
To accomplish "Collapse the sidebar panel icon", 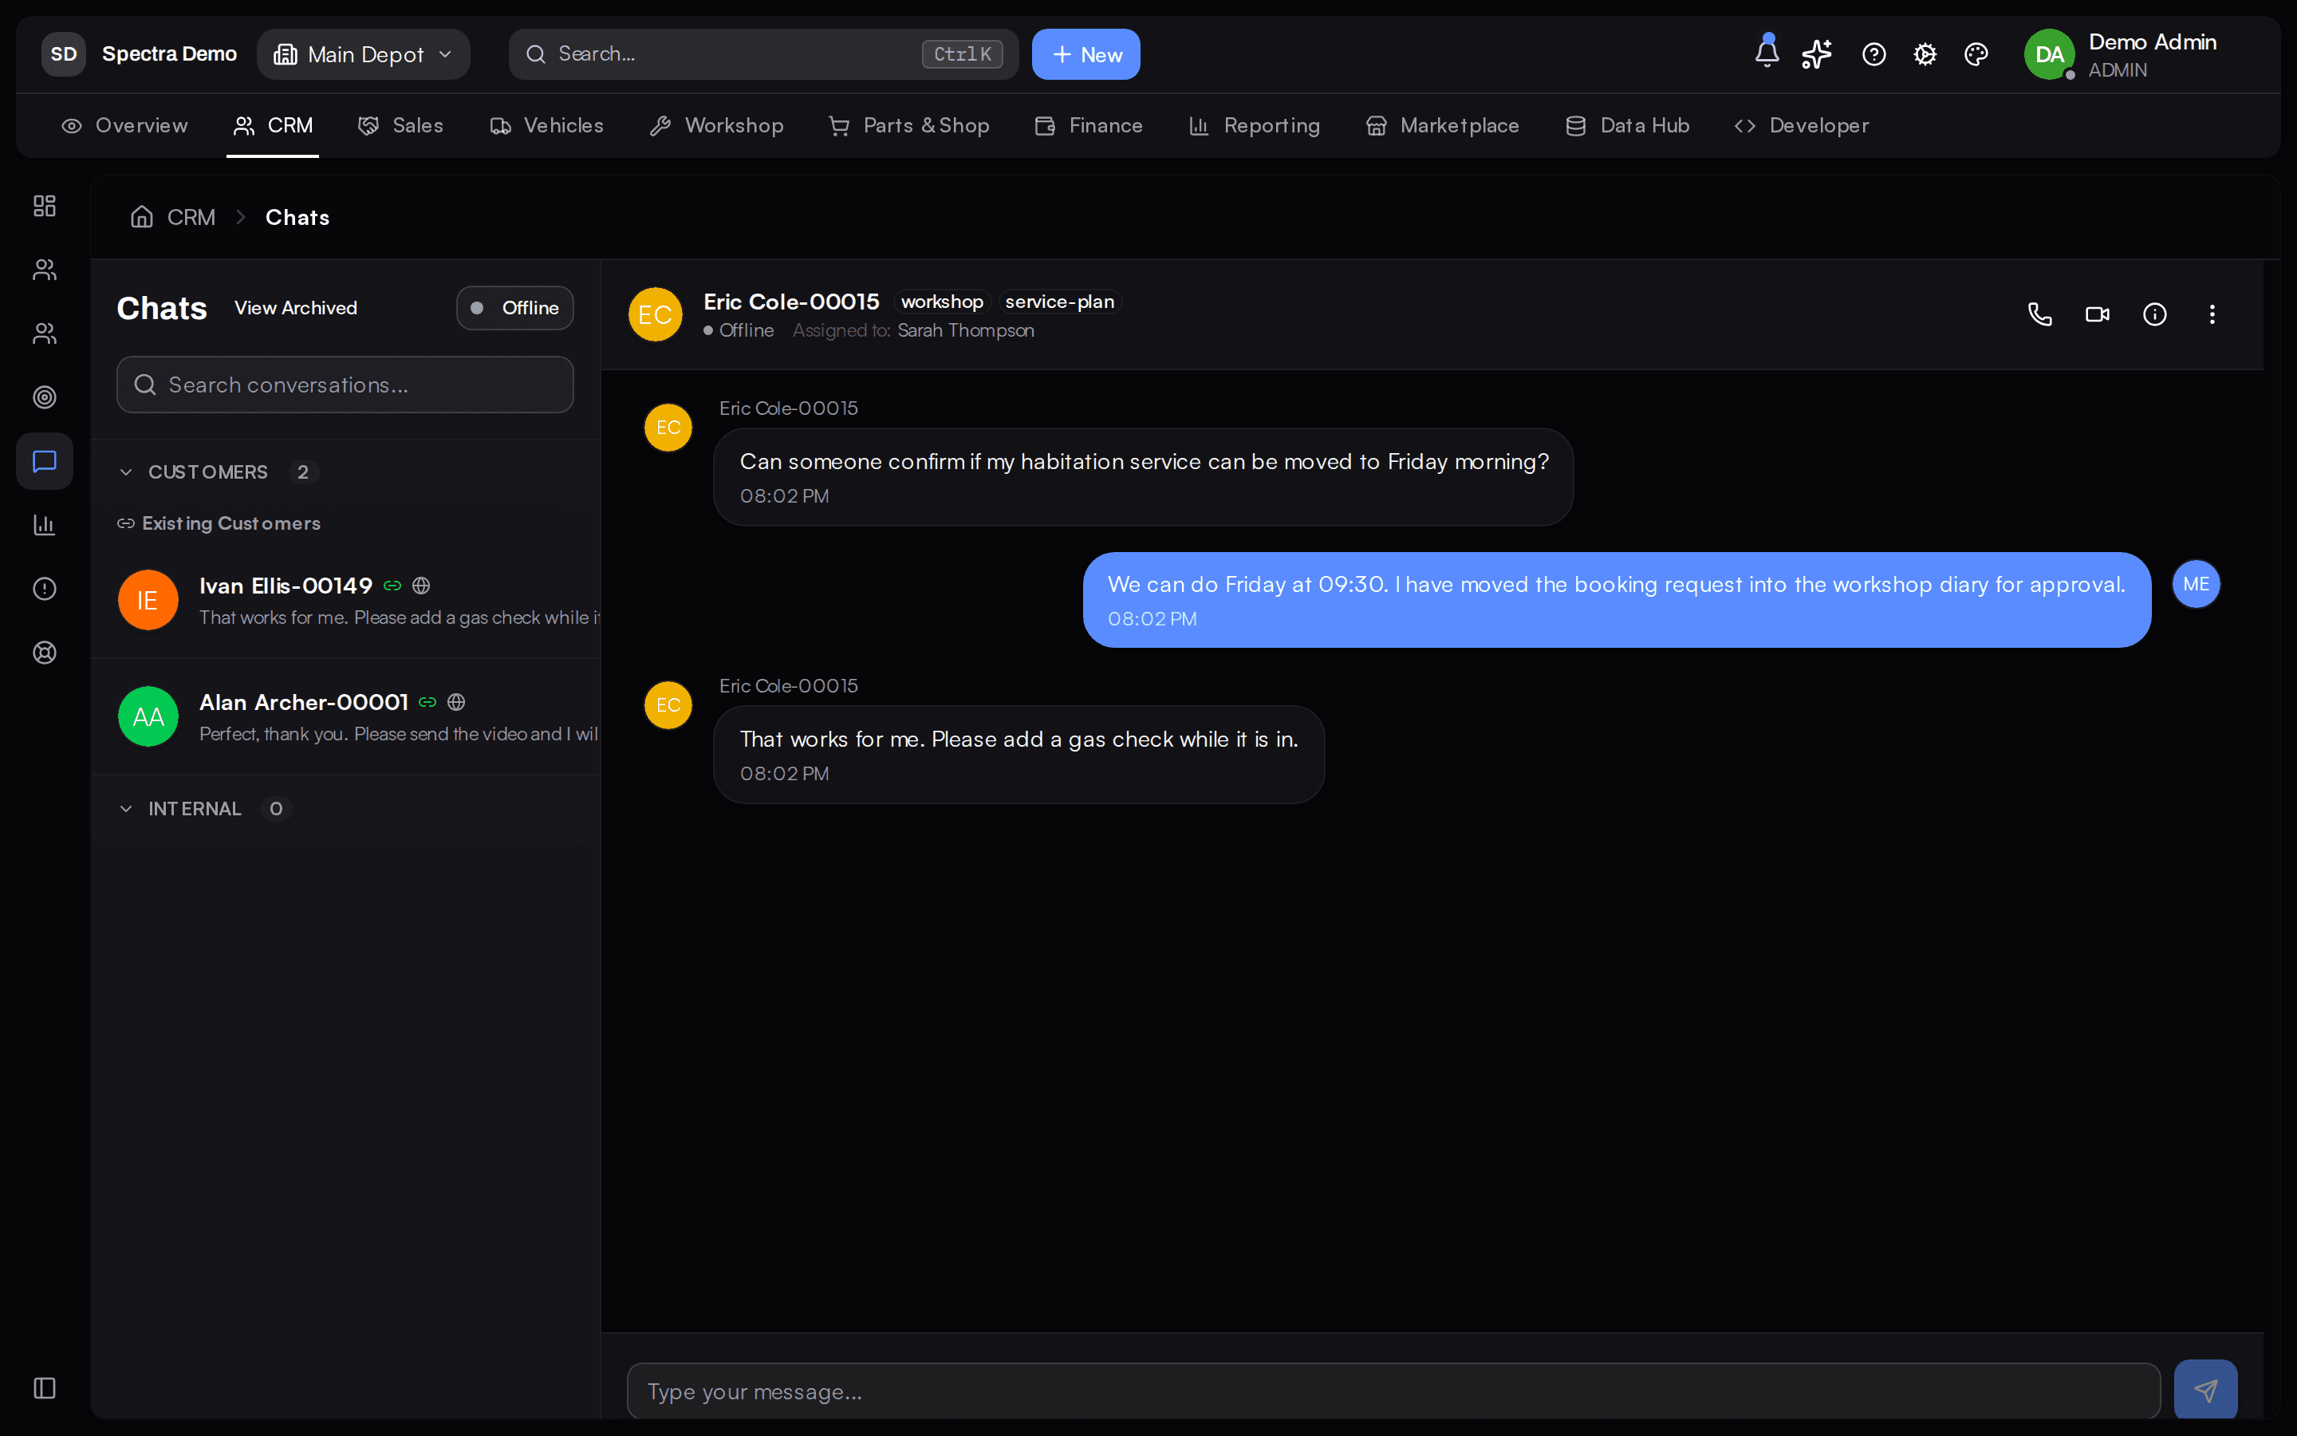I will pyautogui.click(x=45, y=1387).
